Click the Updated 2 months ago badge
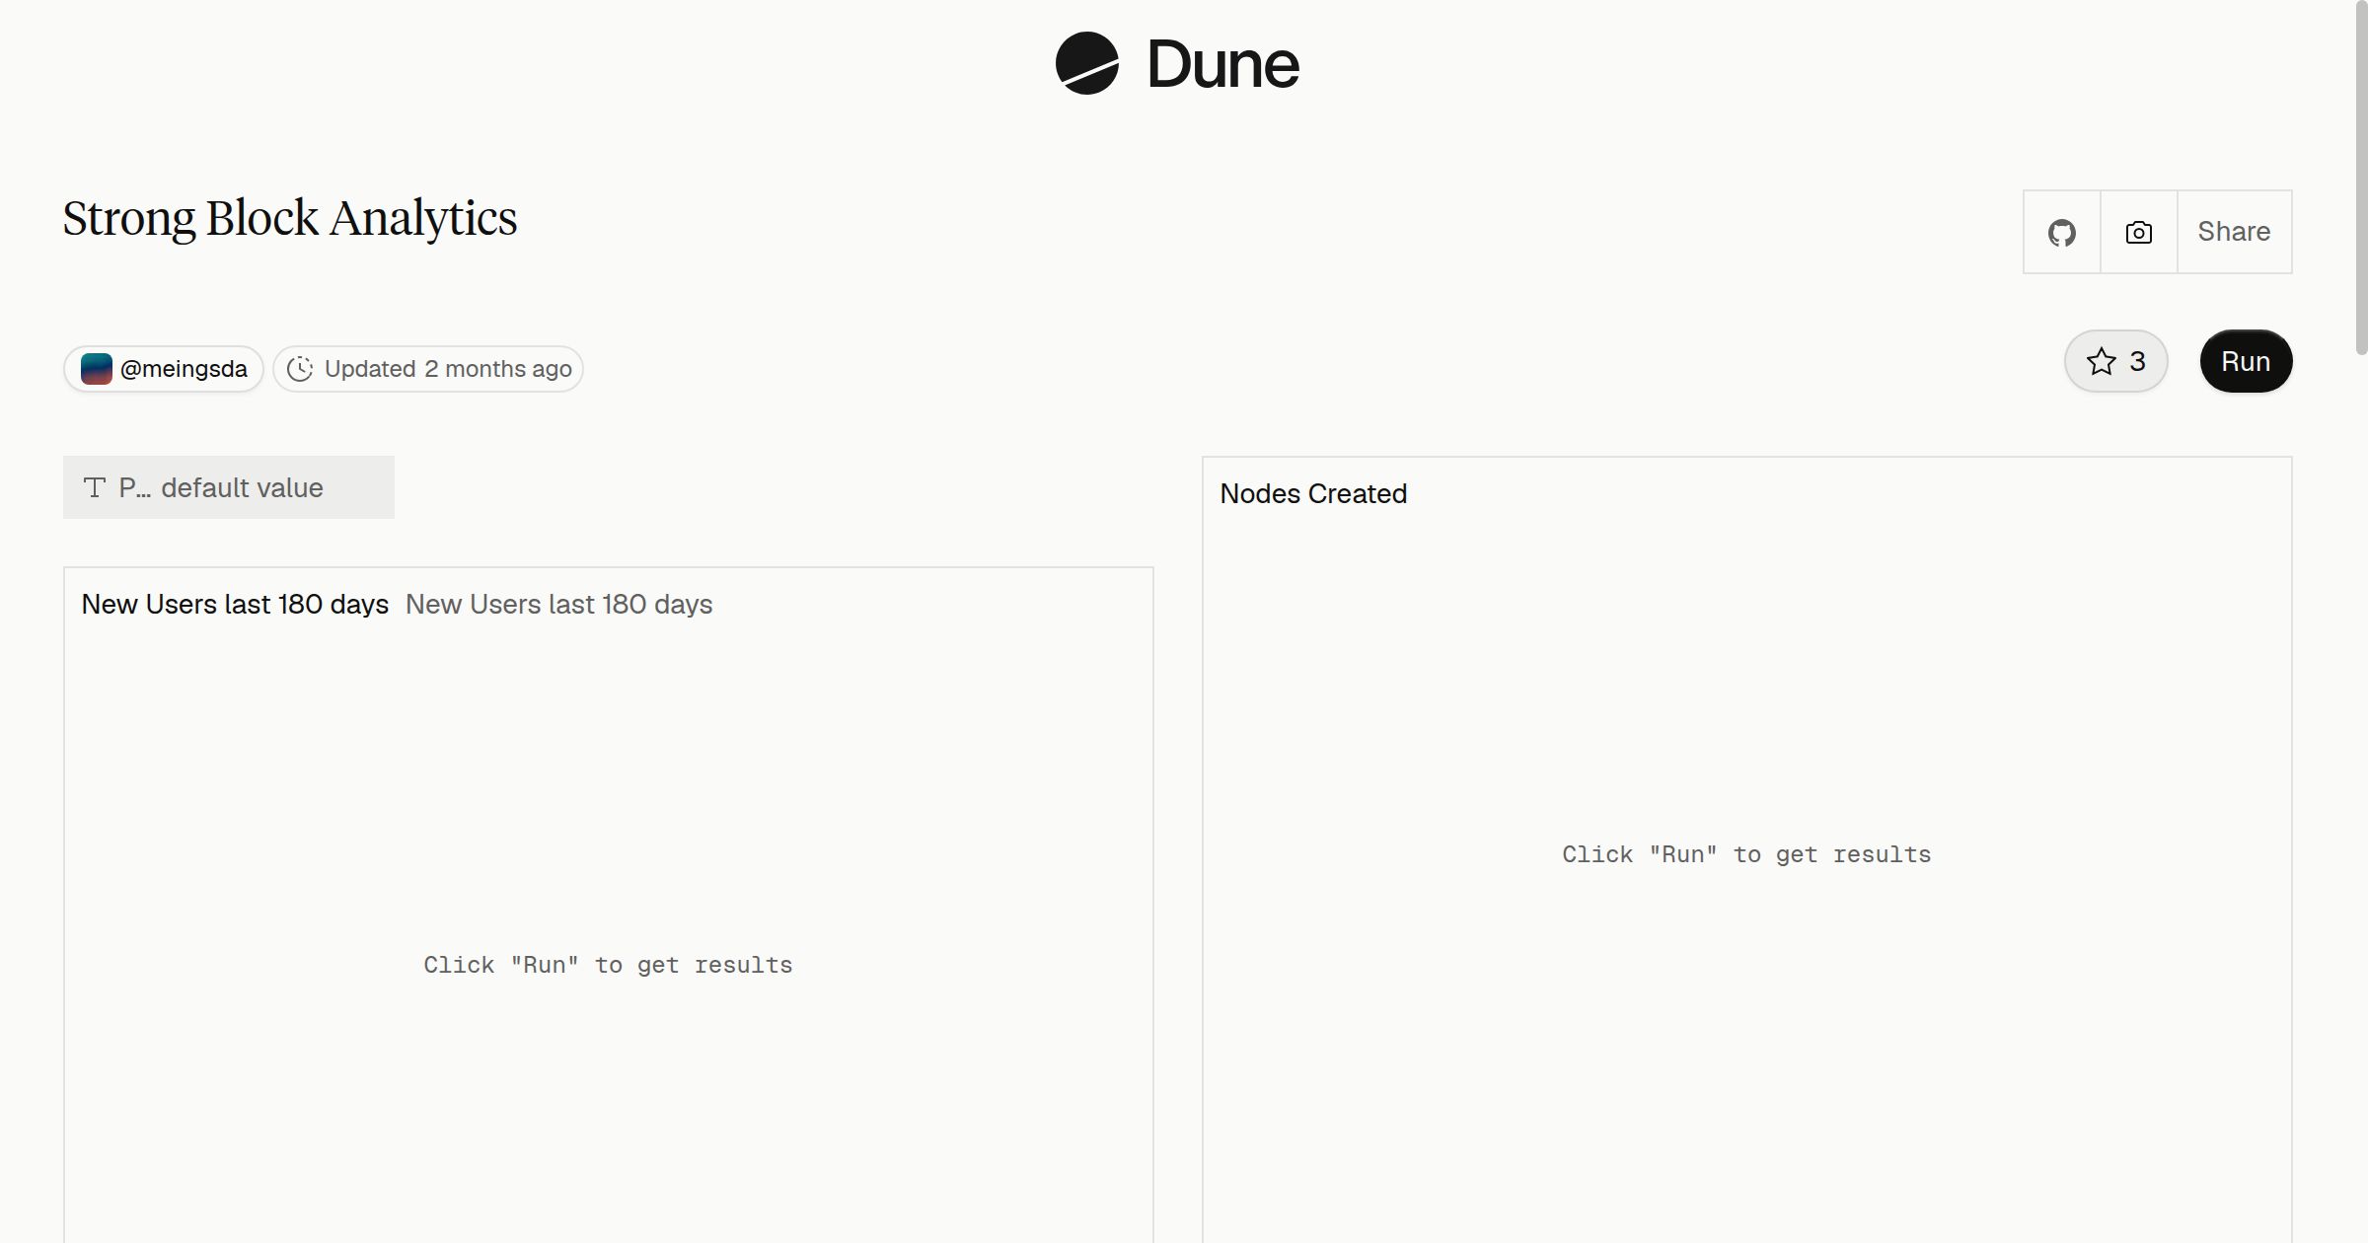Screen dimensions: 2368x1243 [x=428, y=369]
